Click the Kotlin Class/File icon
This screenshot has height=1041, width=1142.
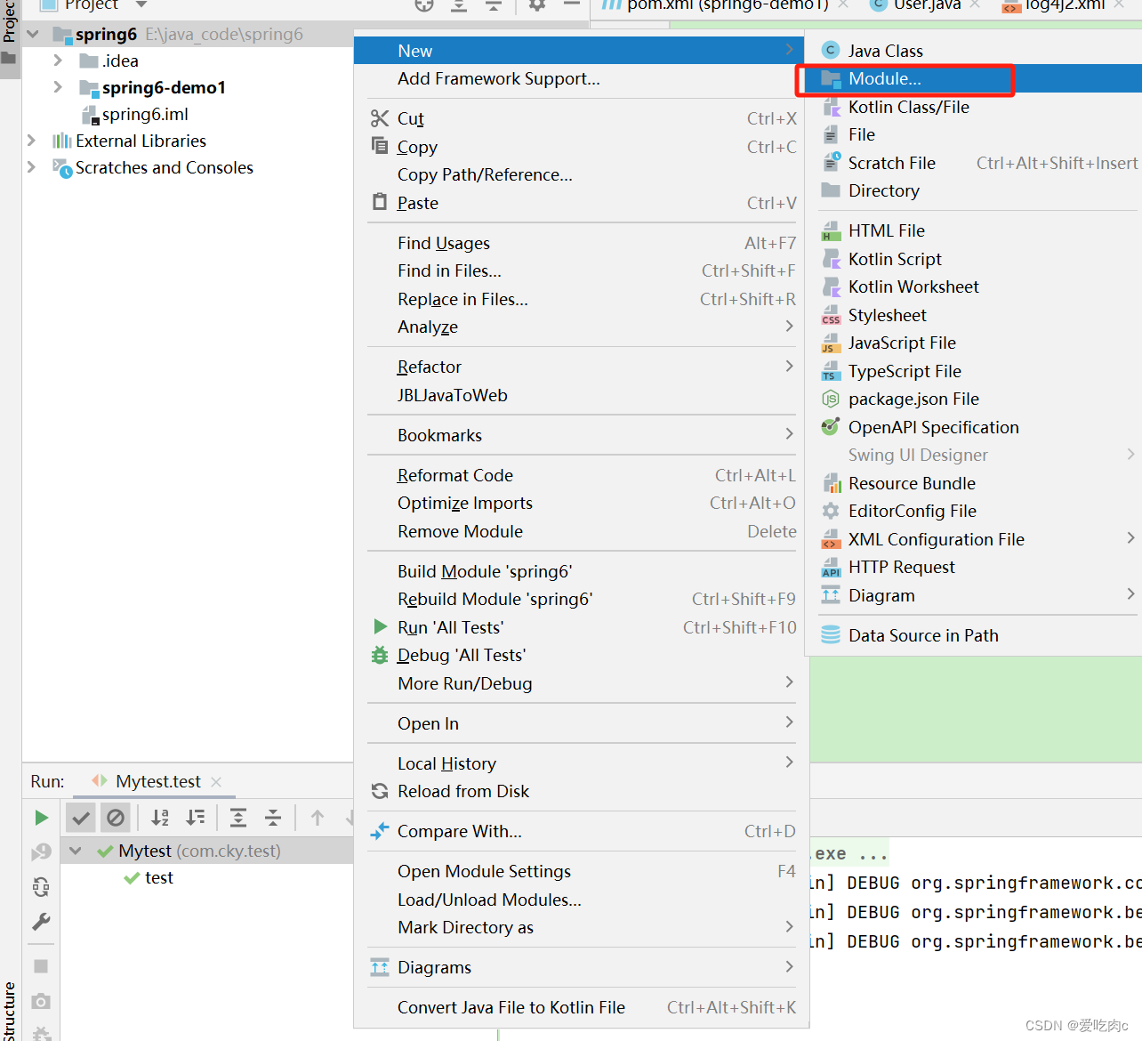(x=831, y=107)
